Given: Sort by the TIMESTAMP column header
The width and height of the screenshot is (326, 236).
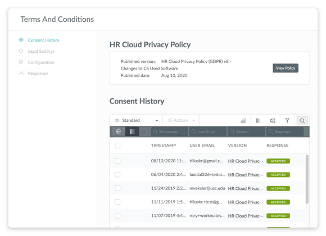Looking at the screenshot, I should click(x=164, y=146).
